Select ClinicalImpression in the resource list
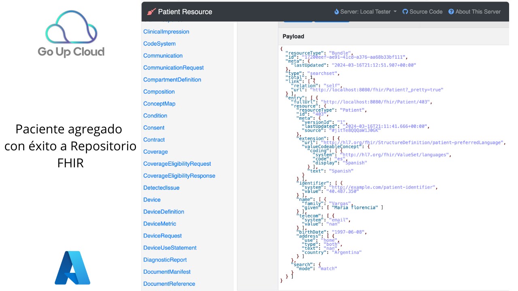This screenshot has height=291, width=518. pos(166,32)
